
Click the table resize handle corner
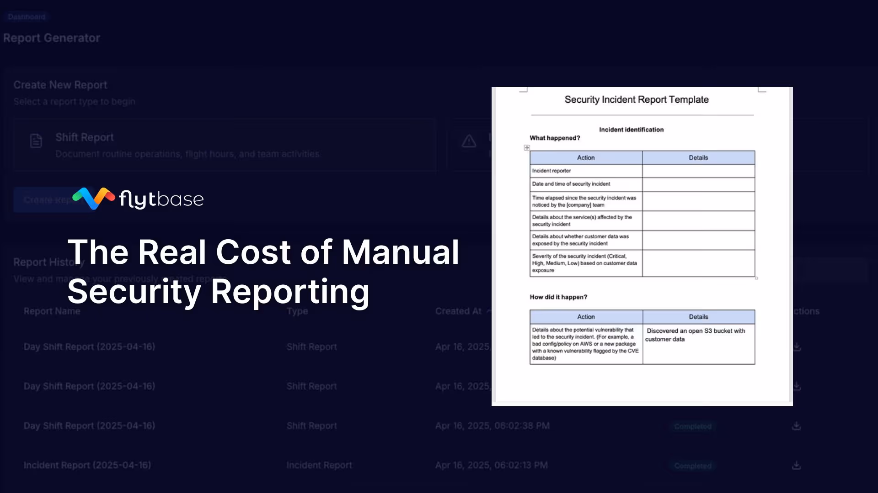pyautogui.click(x=756, y=278)
